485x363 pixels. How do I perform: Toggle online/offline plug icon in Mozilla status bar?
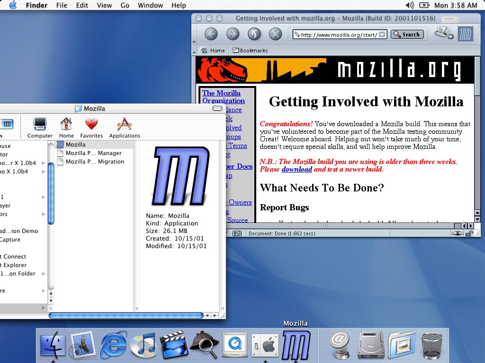[x=458, y=233]
